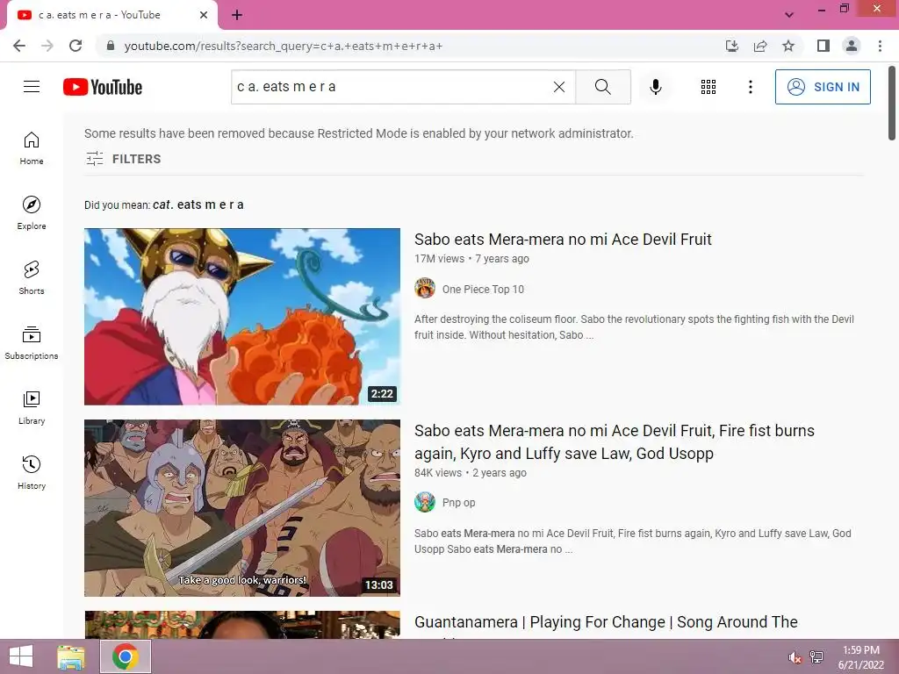Start voice search with the microphone icon
This screenshot has width=899, height=674.
click(655, 87)
